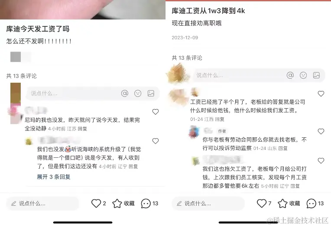Favorite the right post with 收藏 star
The width and height of the screenshot is (331, 227).
pos(289,204)
